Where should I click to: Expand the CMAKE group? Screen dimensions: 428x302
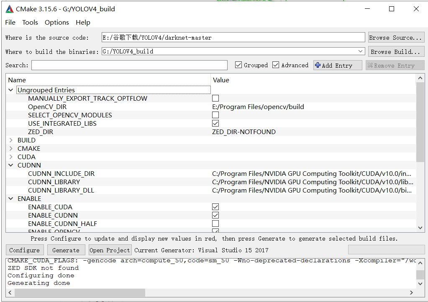(x=10, y=149)
